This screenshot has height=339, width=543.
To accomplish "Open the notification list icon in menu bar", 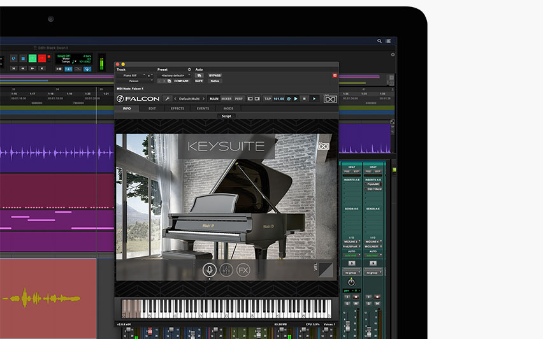I will point(388,41).
